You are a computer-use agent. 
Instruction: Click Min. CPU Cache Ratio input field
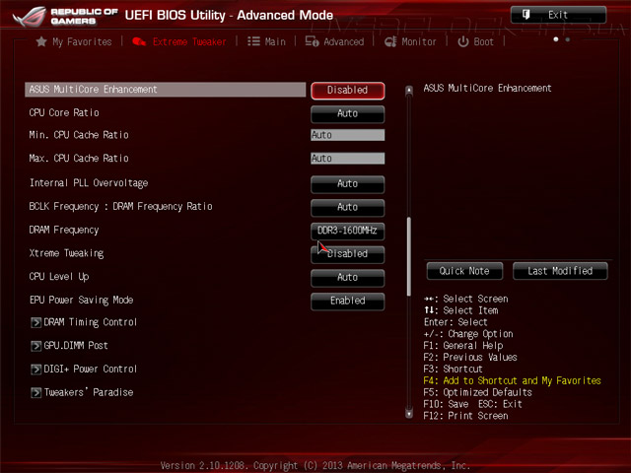[348, 135]
